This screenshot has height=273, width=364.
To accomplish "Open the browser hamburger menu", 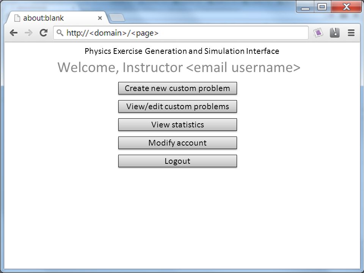I will pyautogui.click(x=351, y=33).
